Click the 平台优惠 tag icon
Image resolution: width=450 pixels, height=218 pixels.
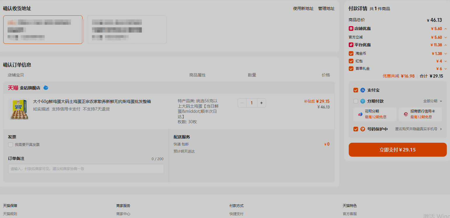pyautogui.click(x=351, y=45)
